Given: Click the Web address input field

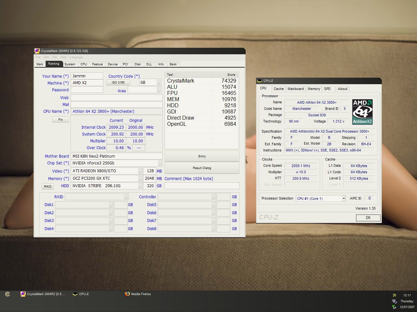Looking at the screenshot, I should click(x=117, y=97).
